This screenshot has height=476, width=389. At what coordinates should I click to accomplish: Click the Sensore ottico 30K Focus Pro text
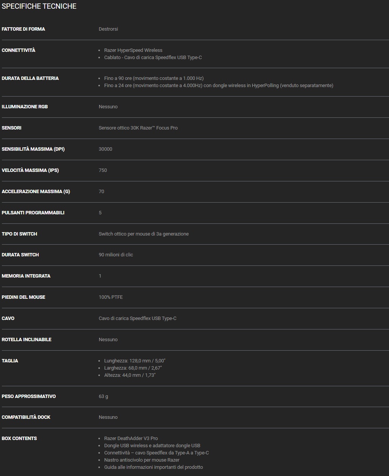pyautogui.click(x=138, y=128)
